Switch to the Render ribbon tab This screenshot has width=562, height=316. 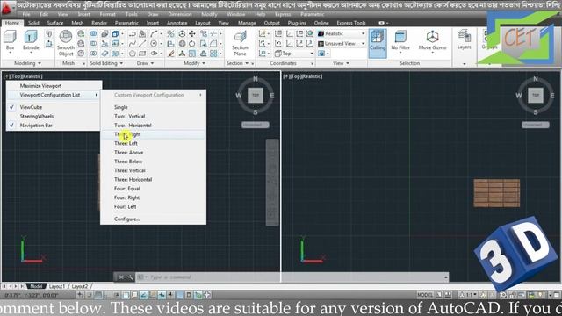coord(99,23)
